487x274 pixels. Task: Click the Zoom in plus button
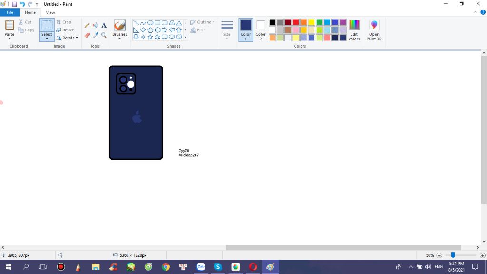coord(483,255)
